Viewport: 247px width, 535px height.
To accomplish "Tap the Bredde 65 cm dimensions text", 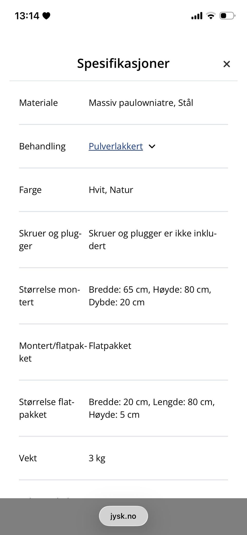I will pos(150,296).
